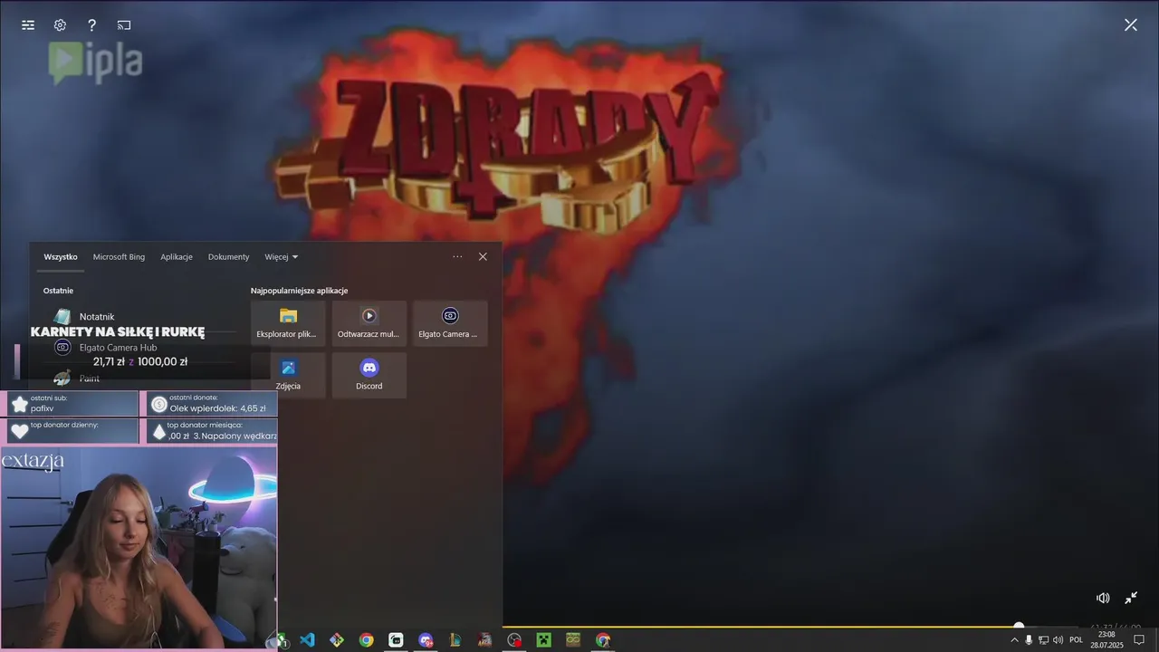Open ipla player settings gear
The image size is (1159, 652).
[x=60, y=25]
